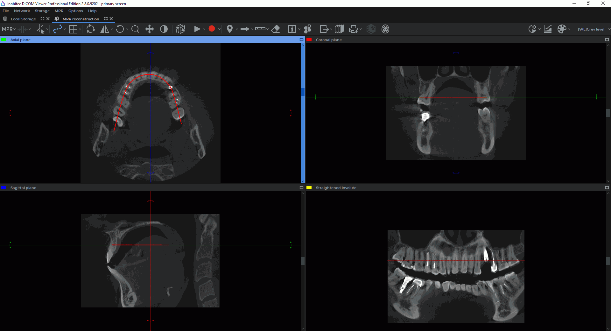Maximize the Straightened involute view

point(607,188)
